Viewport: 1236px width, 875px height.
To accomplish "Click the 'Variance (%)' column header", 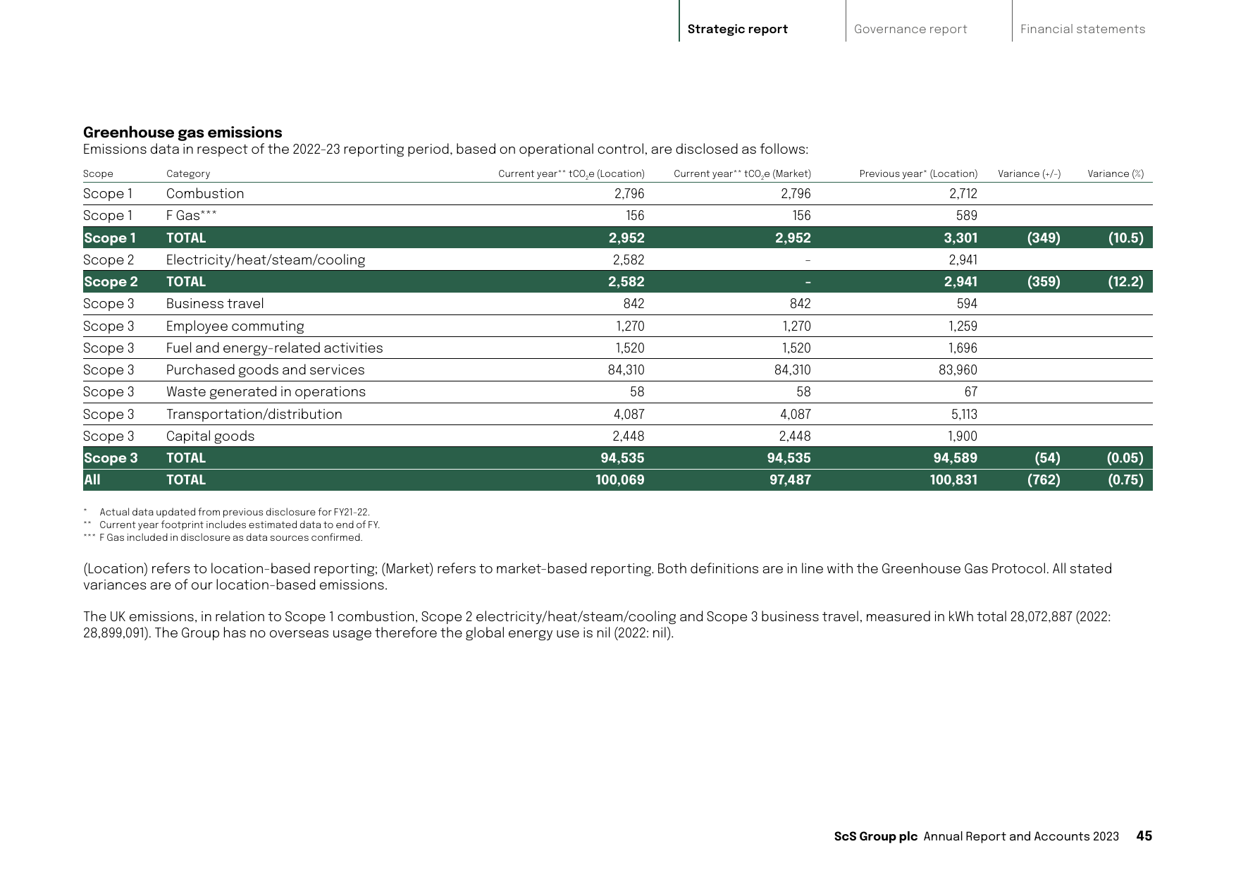I will coord(1116,173).
